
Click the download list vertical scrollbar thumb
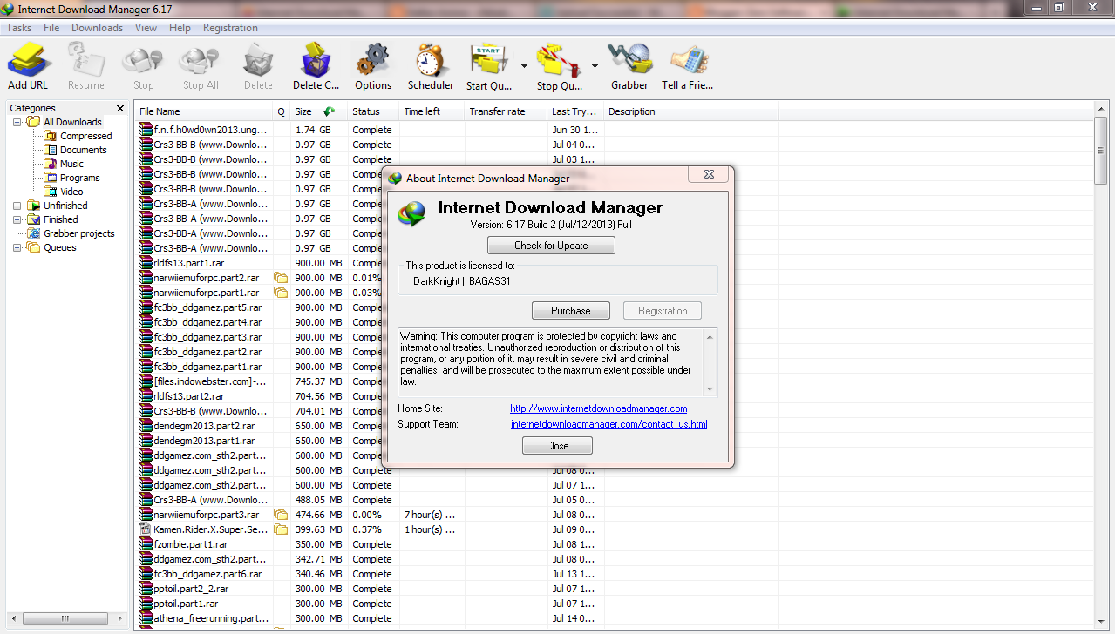(x=1101, y=150)
